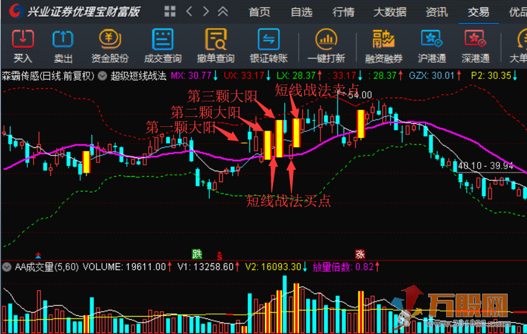Screen dimensions: 527x334
Task: Click the double up-arrow icon
Action: point(223,11)
